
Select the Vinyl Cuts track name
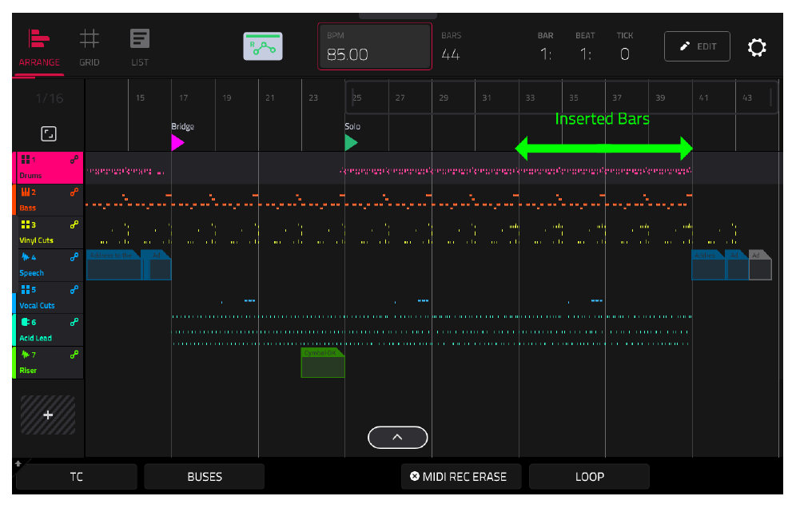(x=36, y=240)
